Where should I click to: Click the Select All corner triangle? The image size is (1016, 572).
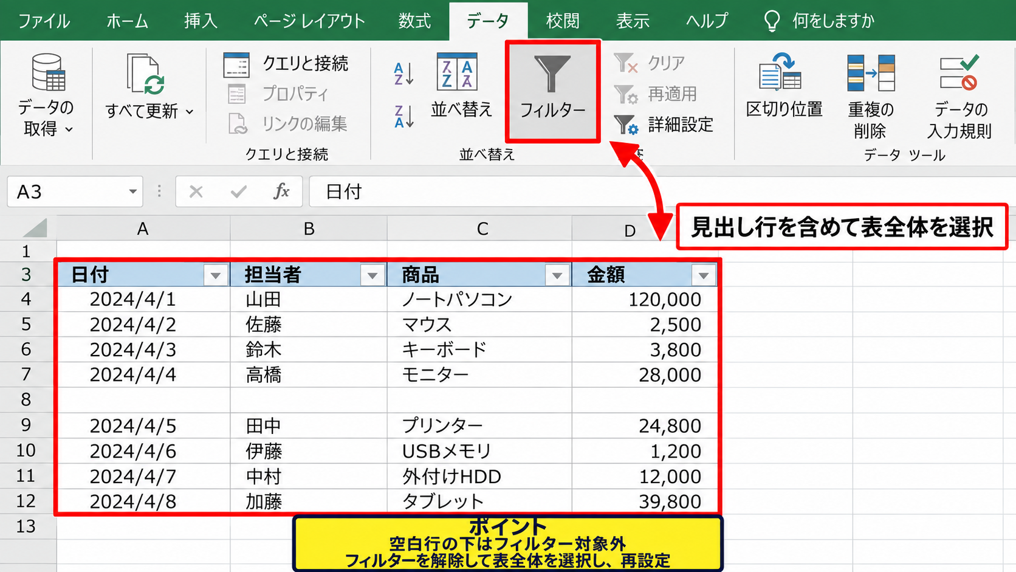coord(35,228)
